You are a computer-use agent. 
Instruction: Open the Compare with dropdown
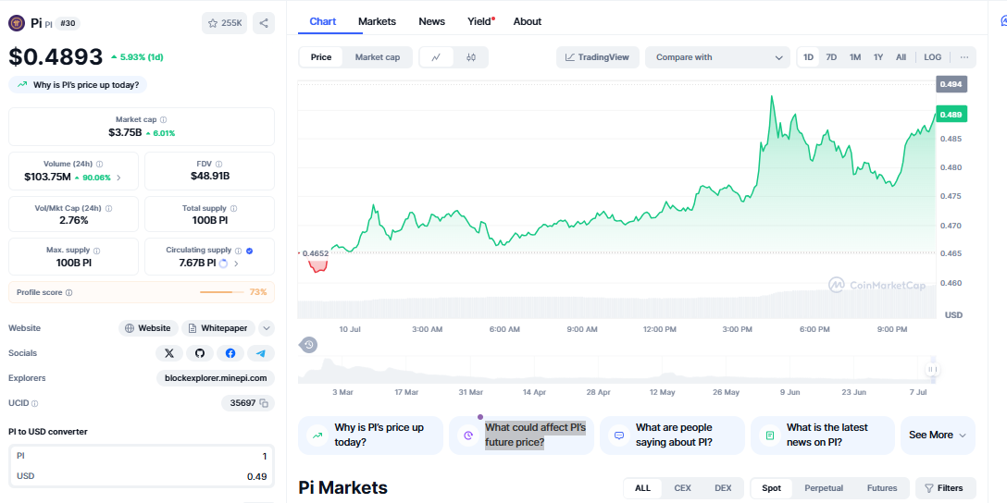coord(717,57)
